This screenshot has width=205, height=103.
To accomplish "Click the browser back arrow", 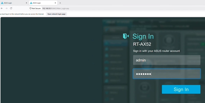I will (x=2, y=8).
